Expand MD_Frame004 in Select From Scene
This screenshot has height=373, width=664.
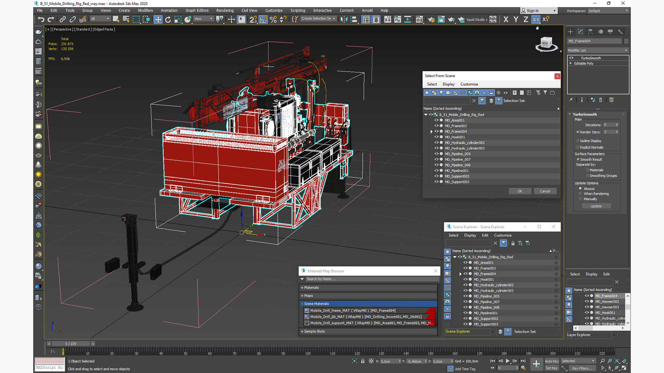click(431, 132)
